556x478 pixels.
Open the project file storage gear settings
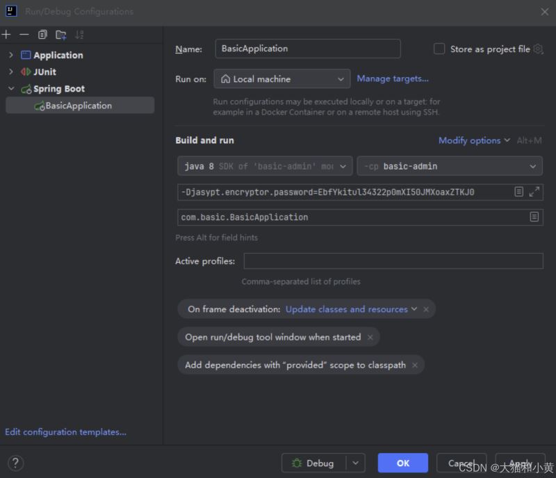click(x=538, y=49)
